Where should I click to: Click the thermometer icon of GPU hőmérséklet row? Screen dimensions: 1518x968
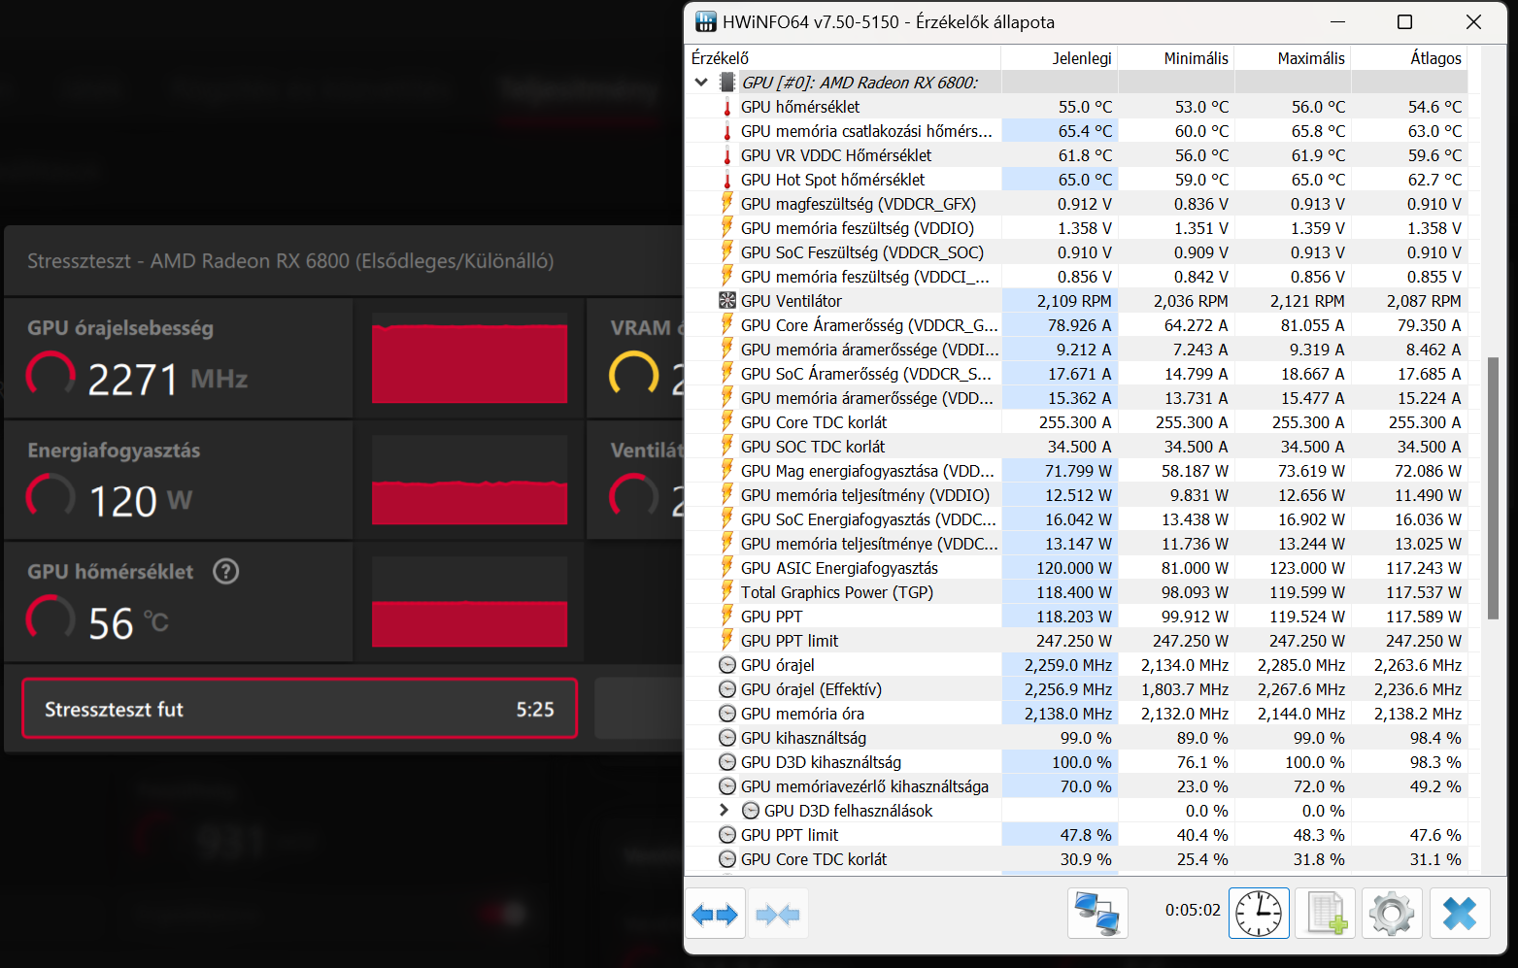pyautogui.click(x=727, y=107)
